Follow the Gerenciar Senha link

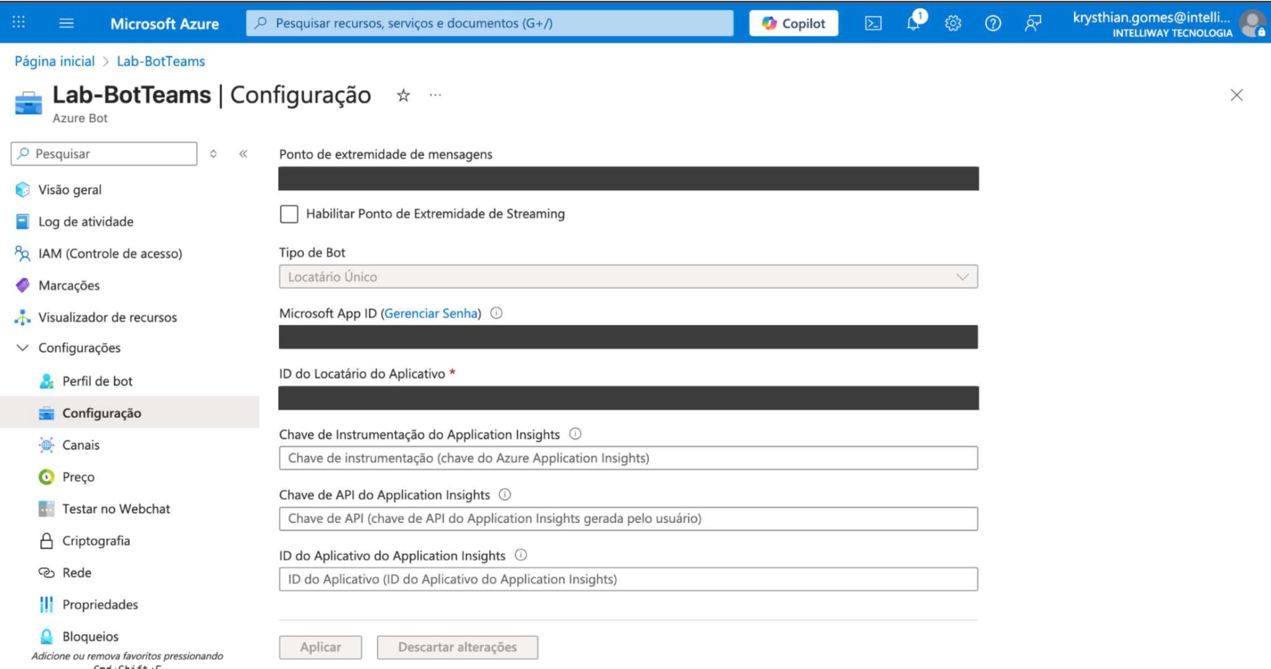431,313
